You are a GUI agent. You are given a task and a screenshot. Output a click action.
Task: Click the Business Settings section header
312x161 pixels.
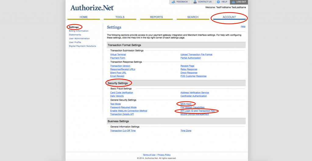pos(176,121)
